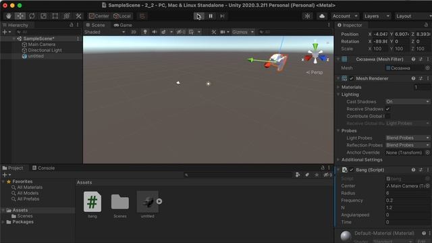Pause the game
Image resolution: width=432 pixels, height=243 pixels.
pos(211,16)
